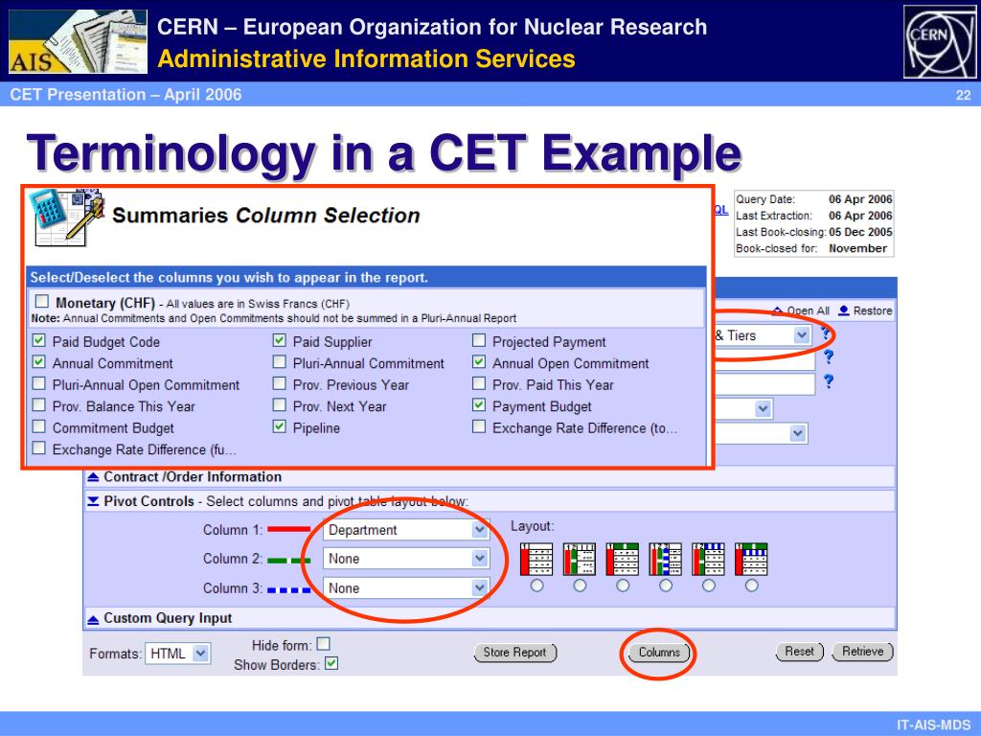
Task: Click 'CET Presentation – April 2006' text
Action: (125, 95)
